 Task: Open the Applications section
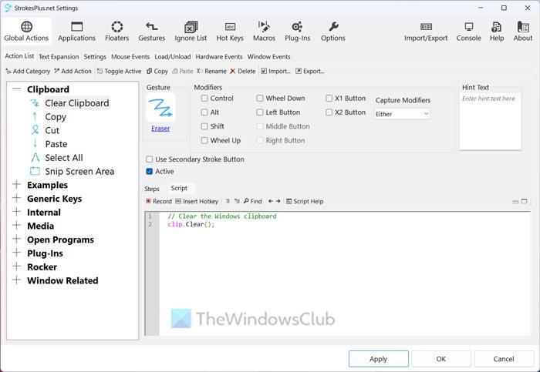click(x=76, y=32)
